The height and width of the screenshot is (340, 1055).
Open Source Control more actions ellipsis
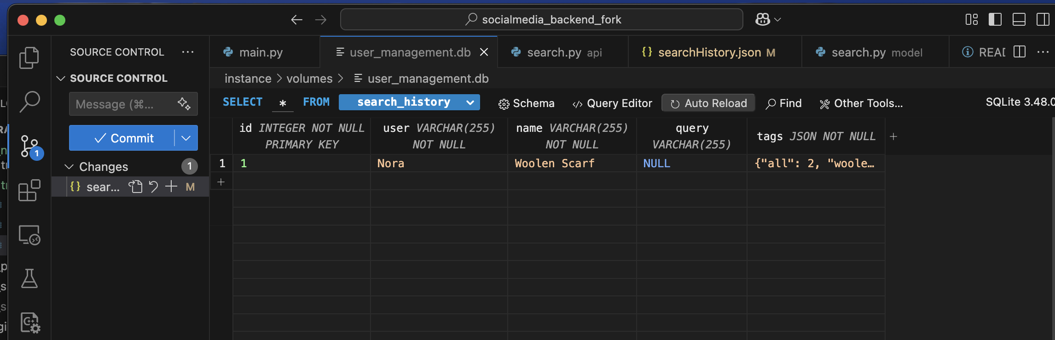pos(188,52)
